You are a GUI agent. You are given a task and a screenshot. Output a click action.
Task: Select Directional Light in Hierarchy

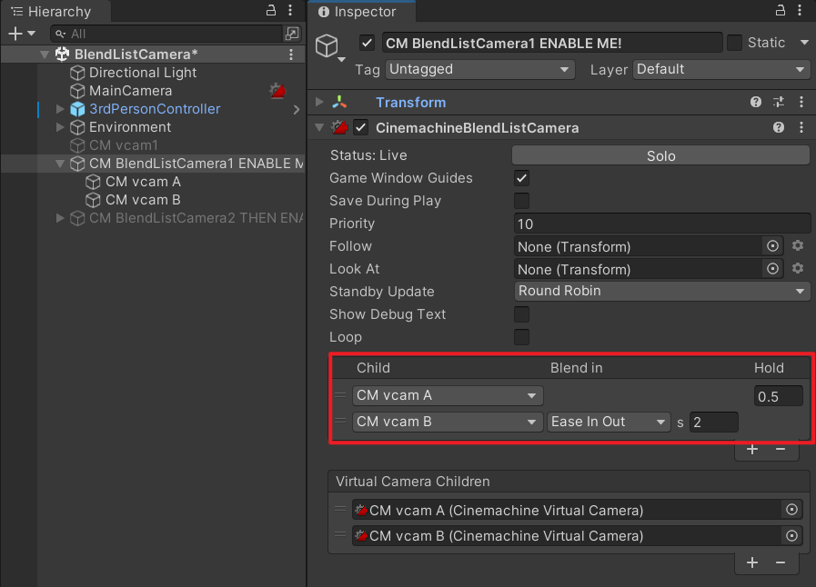point(143,73)
